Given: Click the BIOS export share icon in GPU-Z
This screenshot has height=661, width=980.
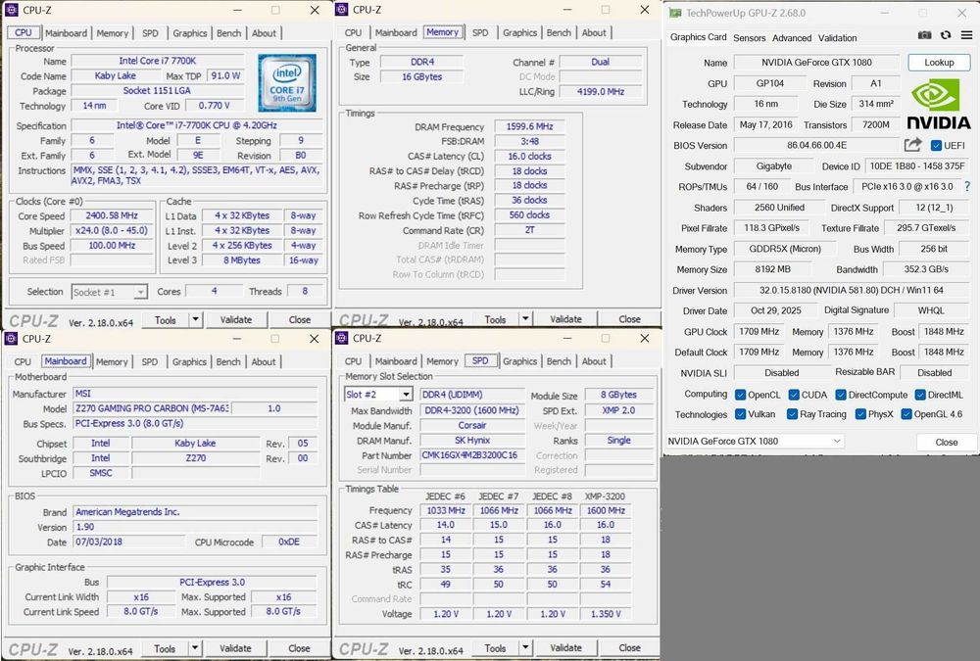Looking at the screenshot, I should pyautogui.click(x=912, y=145).
